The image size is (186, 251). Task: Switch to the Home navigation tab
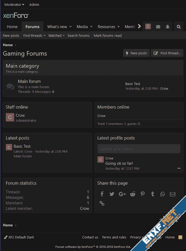[12, 27]
